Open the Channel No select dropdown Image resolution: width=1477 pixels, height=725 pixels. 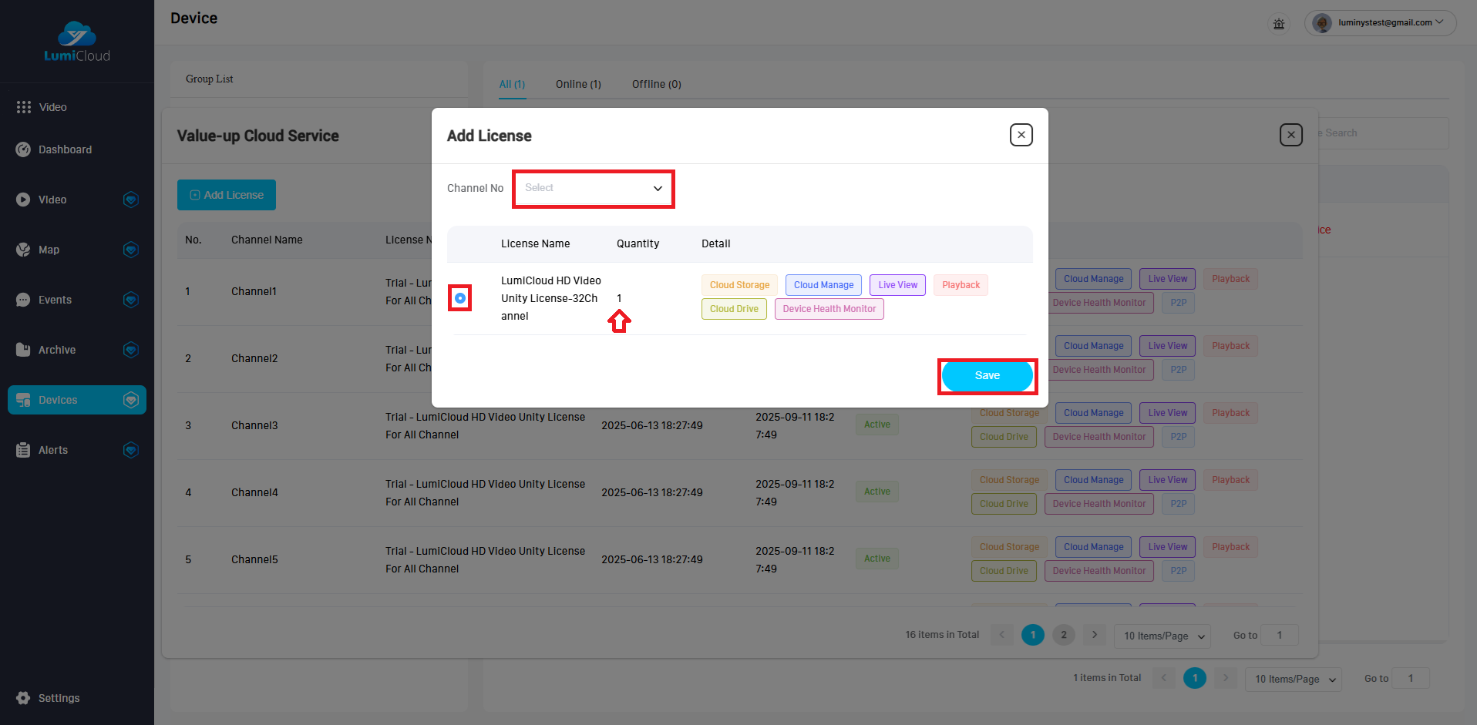tap(594, 188)
